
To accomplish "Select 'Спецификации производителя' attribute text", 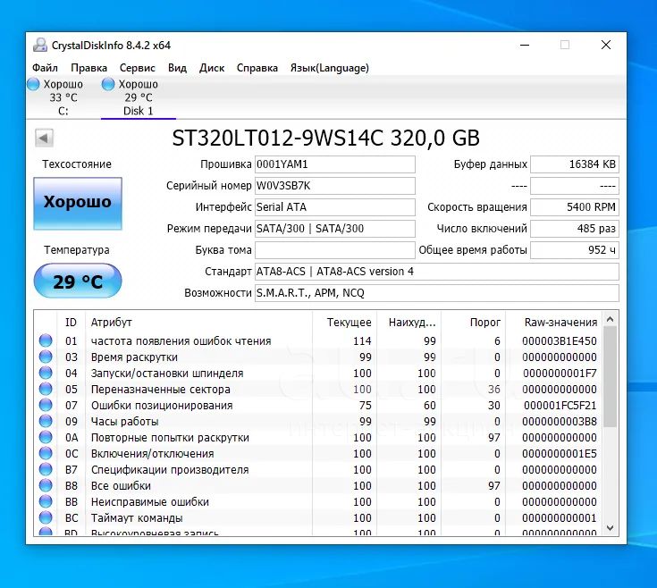I will click(170, 469).
